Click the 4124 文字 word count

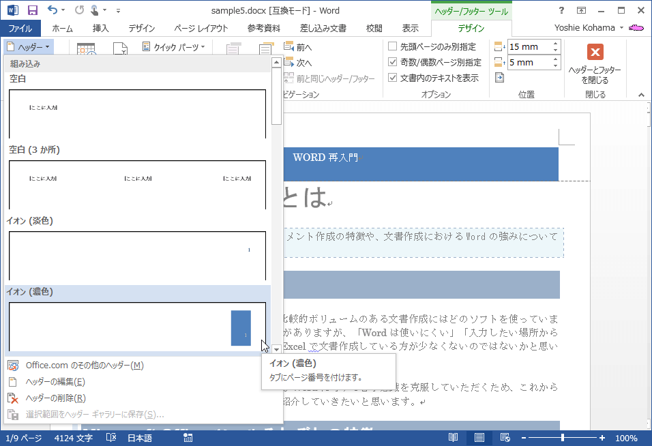coord(73,438)
